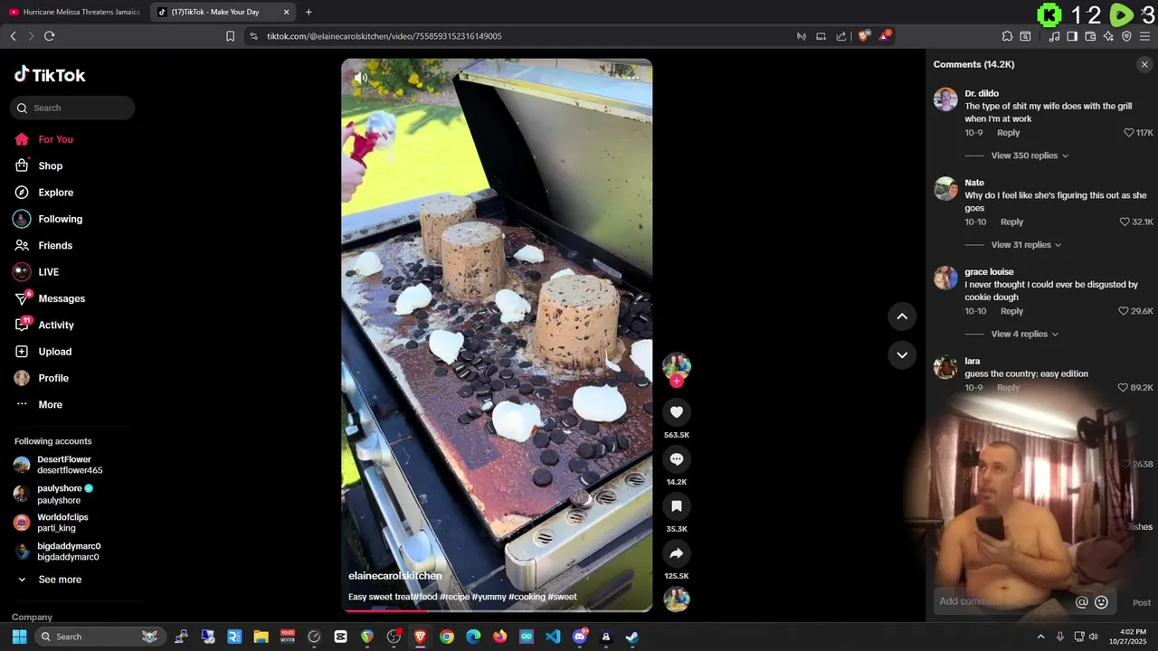Close the comments panel
Viewport: 1158px width, 651px height.
pos(1144,64)
